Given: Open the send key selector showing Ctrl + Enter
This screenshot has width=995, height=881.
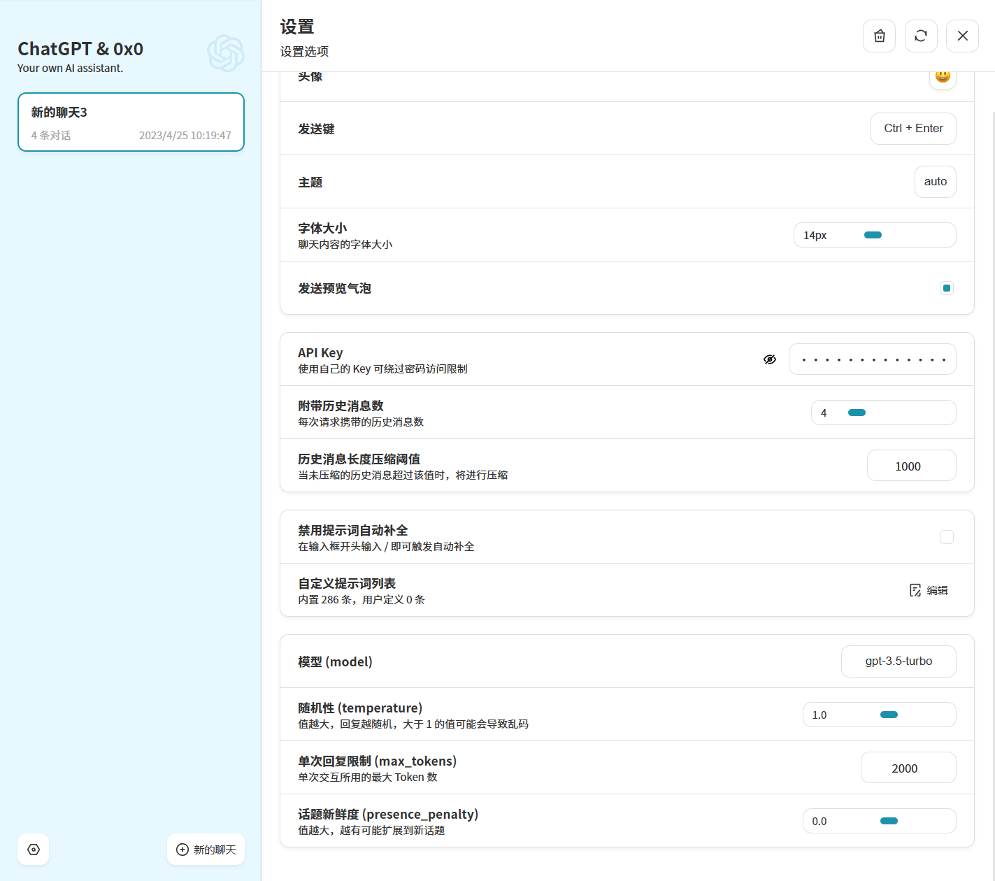Looking at the screenshot, I should [913, 128].
